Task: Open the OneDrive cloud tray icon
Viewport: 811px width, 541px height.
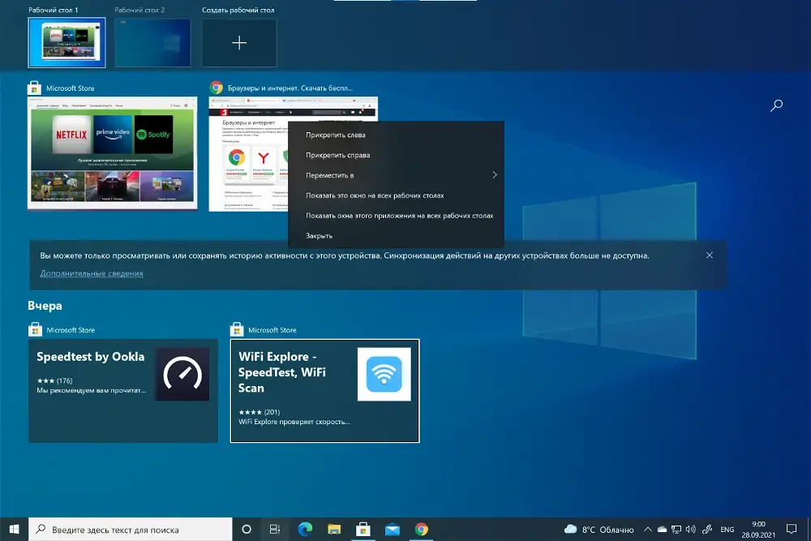Action: [x=662, y=529]
